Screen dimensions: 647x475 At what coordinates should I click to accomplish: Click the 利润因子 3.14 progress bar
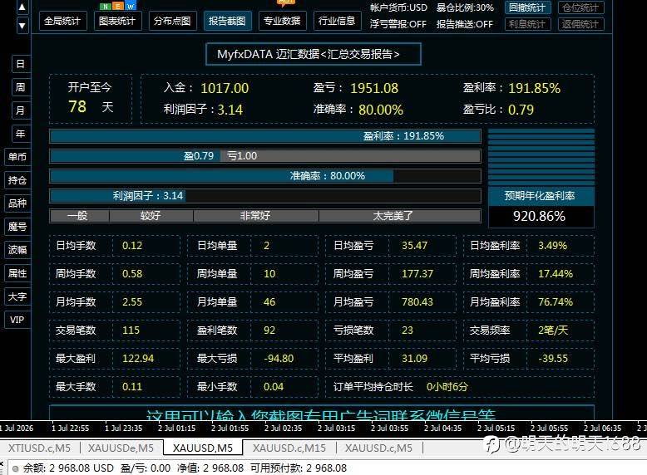point(265,196)
